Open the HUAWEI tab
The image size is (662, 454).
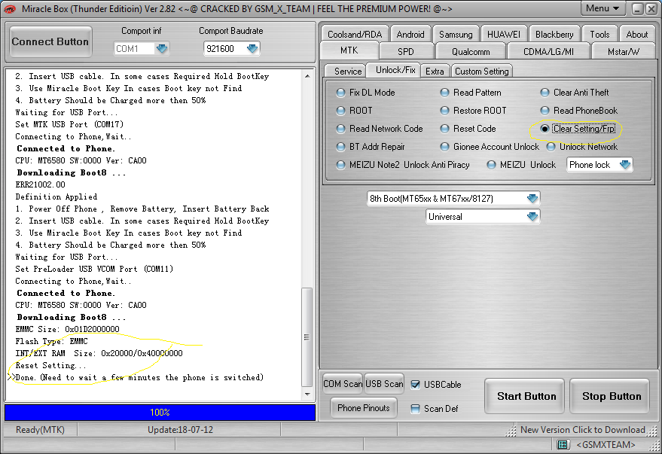pos(504,34)
